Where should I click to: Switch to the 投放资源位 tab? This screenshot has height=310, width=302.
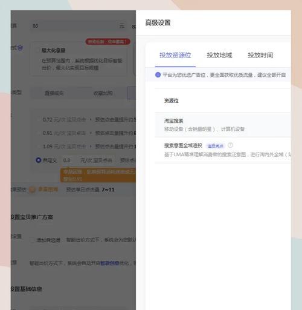tap(175, 55)
